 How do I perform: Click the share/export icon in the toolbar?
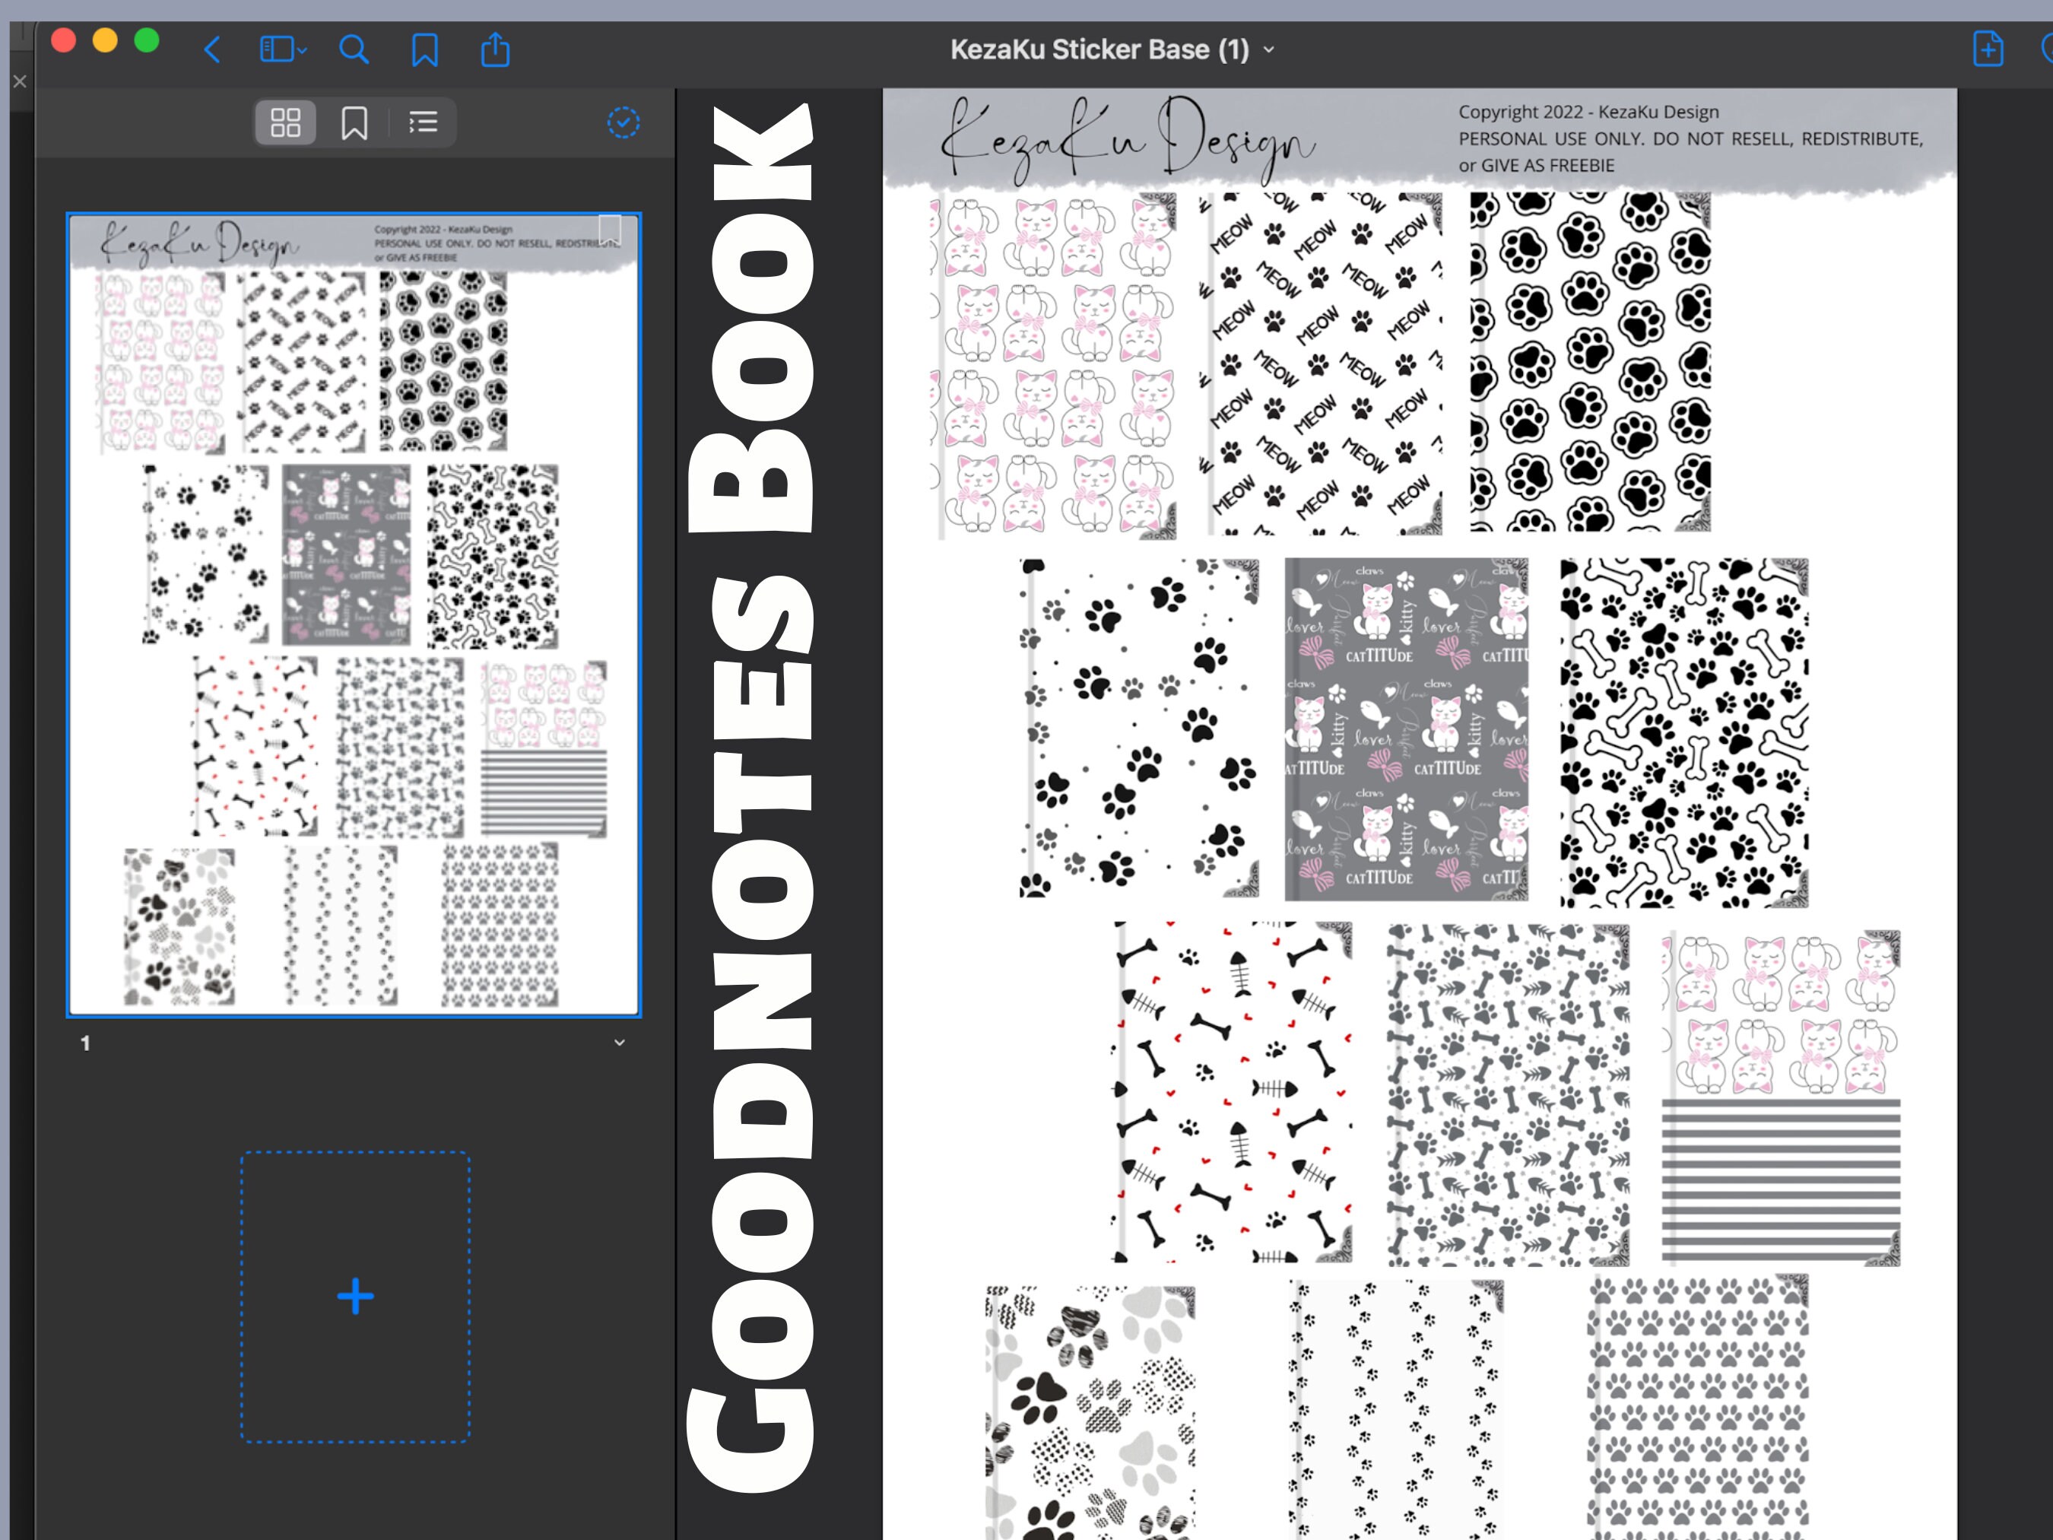pyautogui.click(x=495, y=49)
